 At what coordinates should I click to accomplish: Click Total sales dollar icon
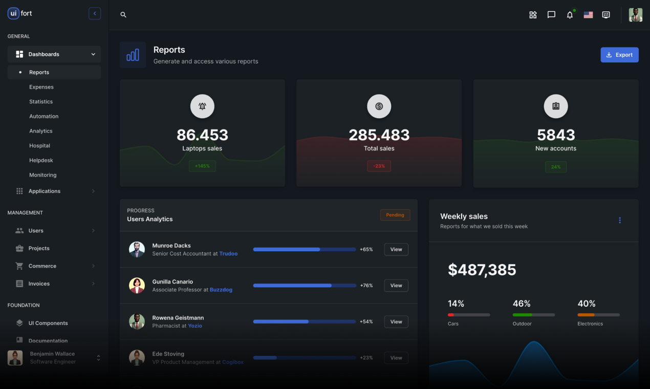[379, 106]
